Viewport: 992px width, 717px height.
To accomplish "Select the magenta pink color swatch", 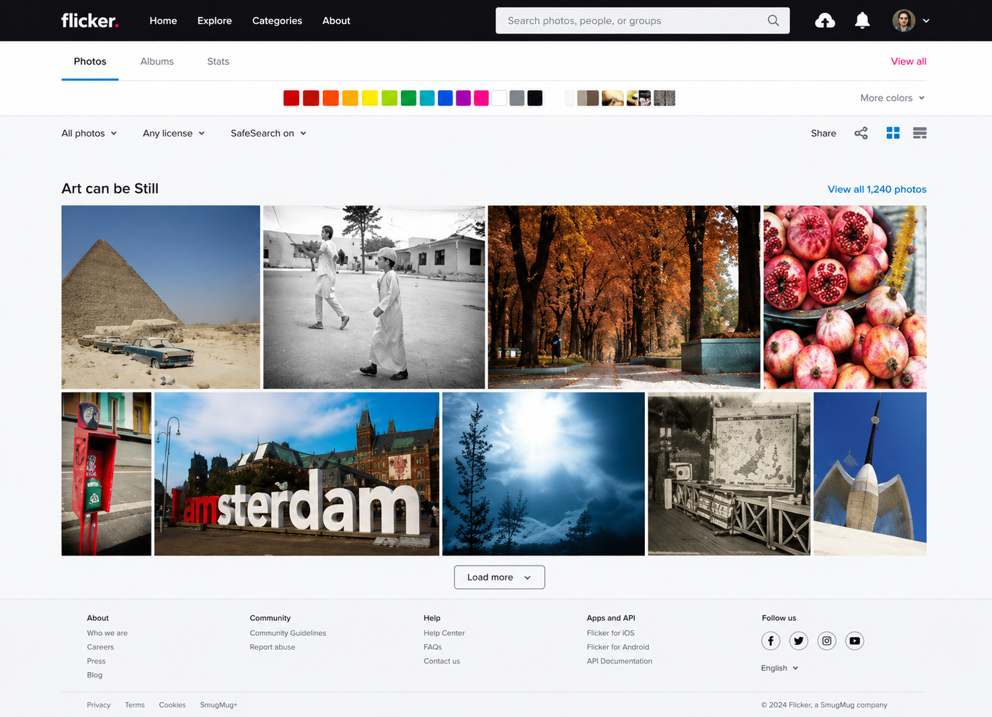I will tap(481, 98).
